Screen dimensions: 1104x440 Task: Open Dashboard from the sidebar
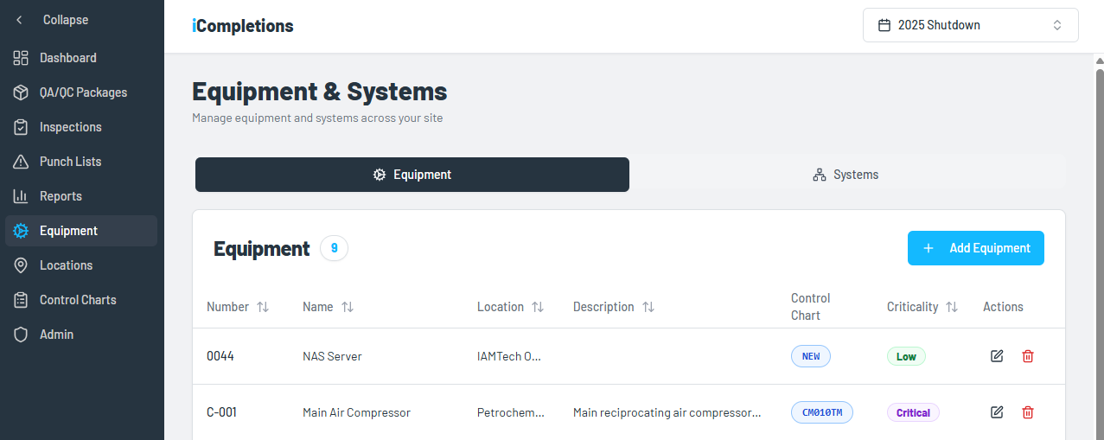[x=67, y=58]
